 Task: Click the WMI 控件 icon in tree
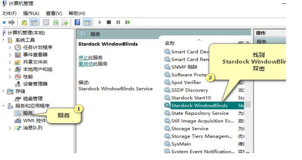coord(18,121)
